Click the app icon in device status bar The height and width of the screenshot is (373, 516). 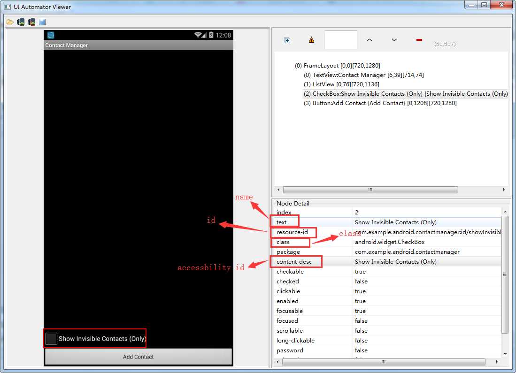(51, 35)
